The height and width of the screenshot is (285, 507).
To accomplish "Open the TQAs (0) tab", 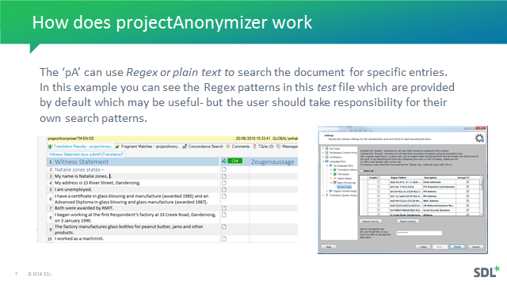I will pyautogui.click(x=263, y=146).
